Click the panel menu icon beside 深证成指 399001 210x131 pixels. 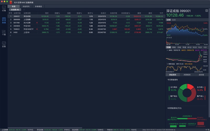[207, 11]
